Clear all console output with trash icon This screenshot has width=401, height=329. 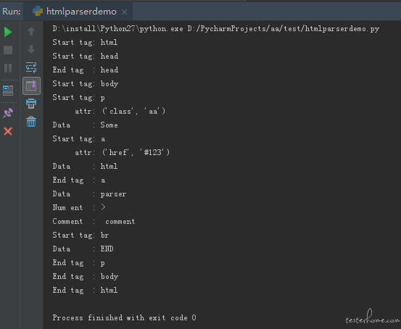point(31,122)
